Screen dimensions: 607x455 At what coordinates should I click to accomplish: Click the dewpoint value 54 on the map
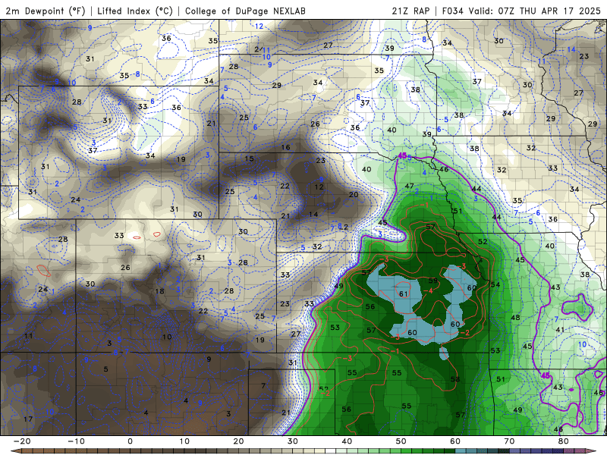pos(495,285)
